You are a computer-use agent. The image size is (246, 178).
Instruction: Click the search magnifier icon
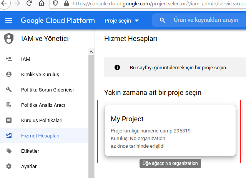[x=162, y=20]
